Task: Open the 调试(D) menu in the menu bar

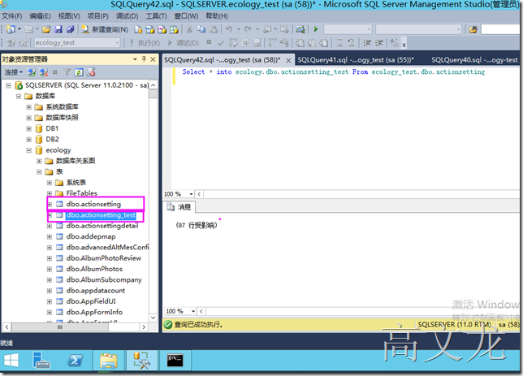Action: [x=127, y=16]
